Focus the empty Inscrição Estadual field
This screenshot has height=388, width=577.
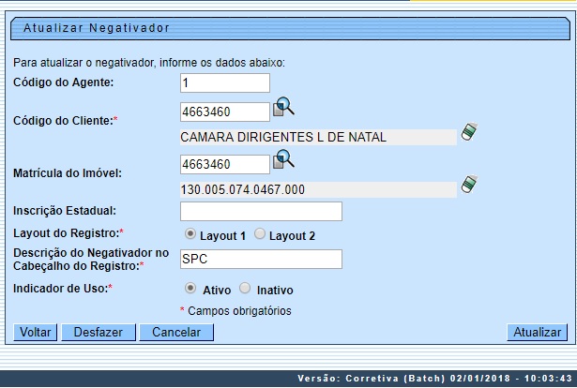[260, 212]
